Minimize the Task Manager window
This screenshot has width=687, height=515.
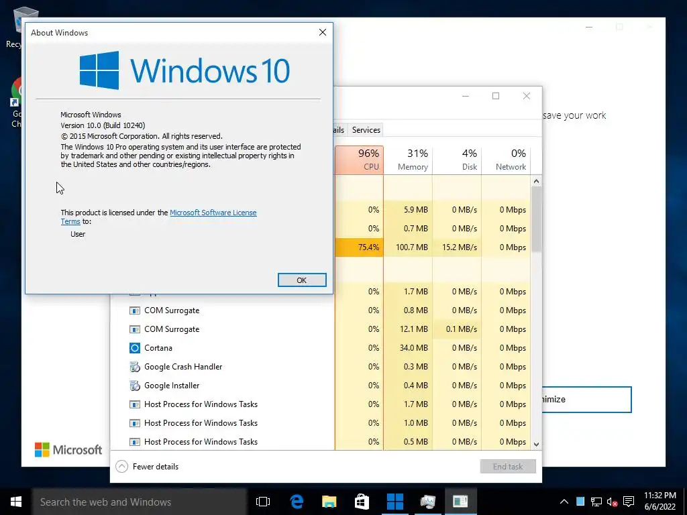pos(466,96)
